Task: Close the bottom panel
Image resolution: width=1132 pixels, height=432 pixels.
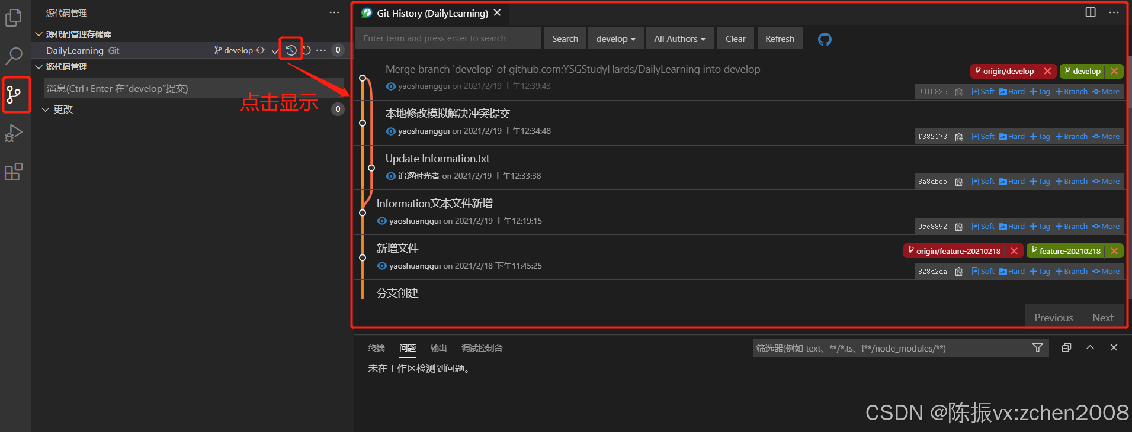Action: pyautogui.click(x=1114, y=348)
